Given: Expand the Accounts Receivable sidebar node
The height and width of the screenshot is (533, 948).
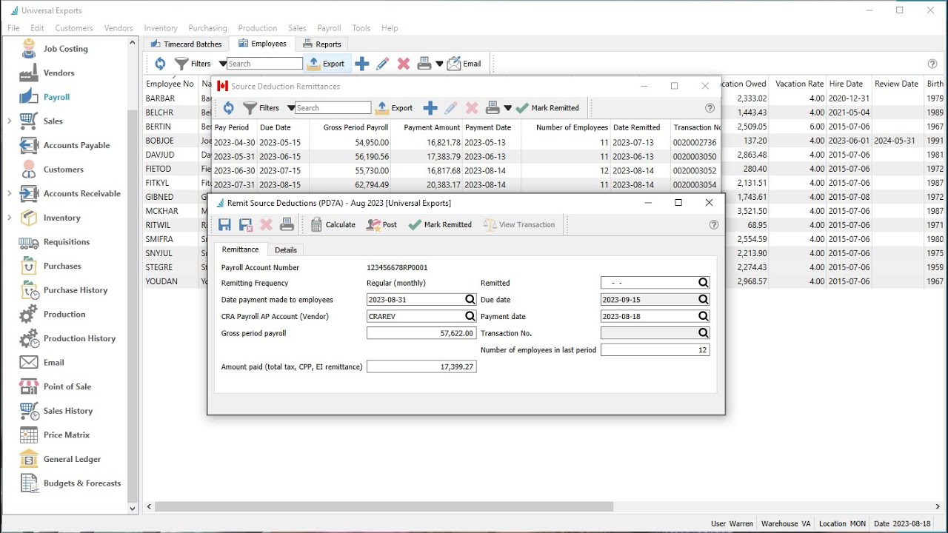Looking at the screenshot, I should pos(10,193).
